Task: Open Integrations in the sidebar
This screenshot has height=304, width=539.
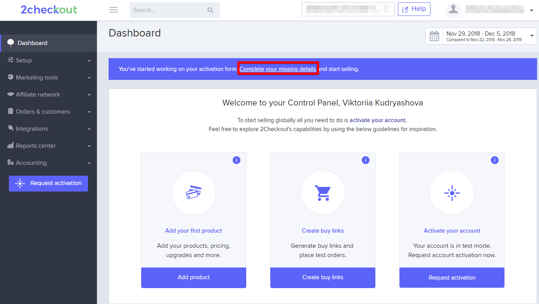Action: (x=48, y=128)
